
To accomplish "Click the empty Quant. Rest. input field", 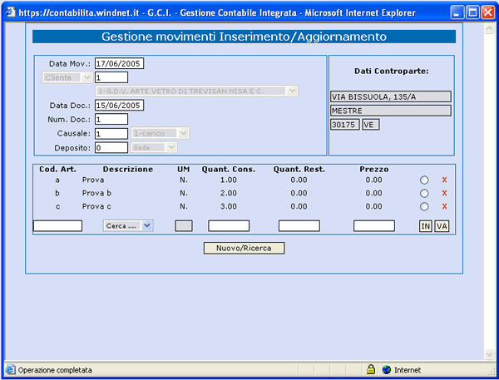I will click(x=299, y=226).
